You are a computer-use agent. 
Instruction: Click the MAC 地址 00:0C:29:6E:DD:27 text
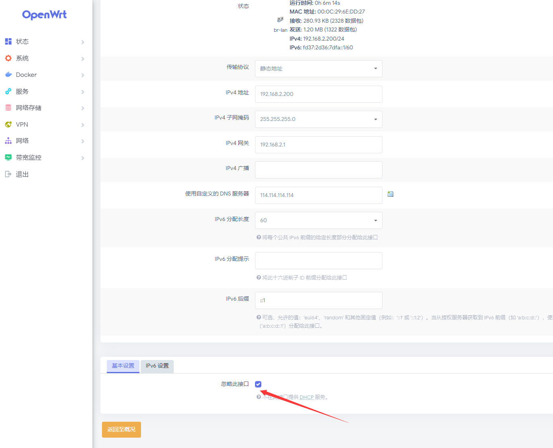pyautogui.click(x=327, y=12)
